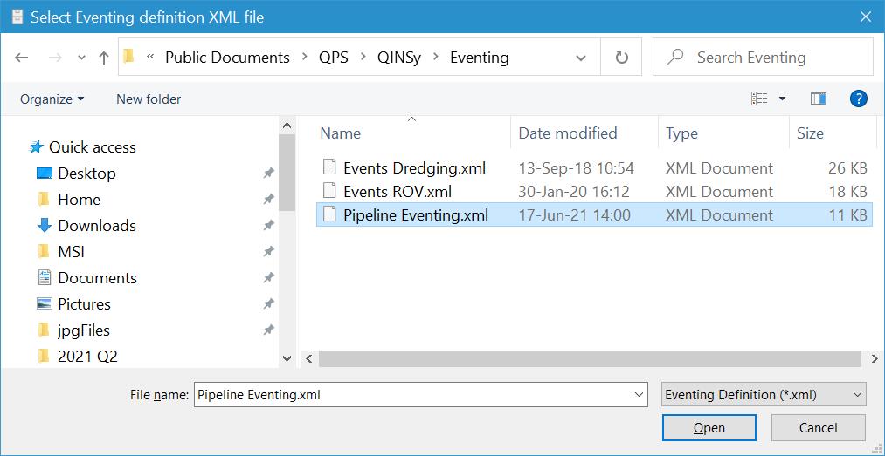Toggle the preview pane icon

[819, 99]
